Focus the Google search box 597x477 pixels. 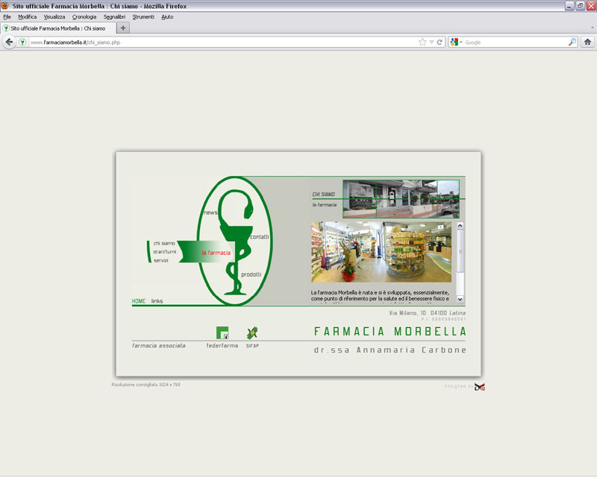[515, 42]
